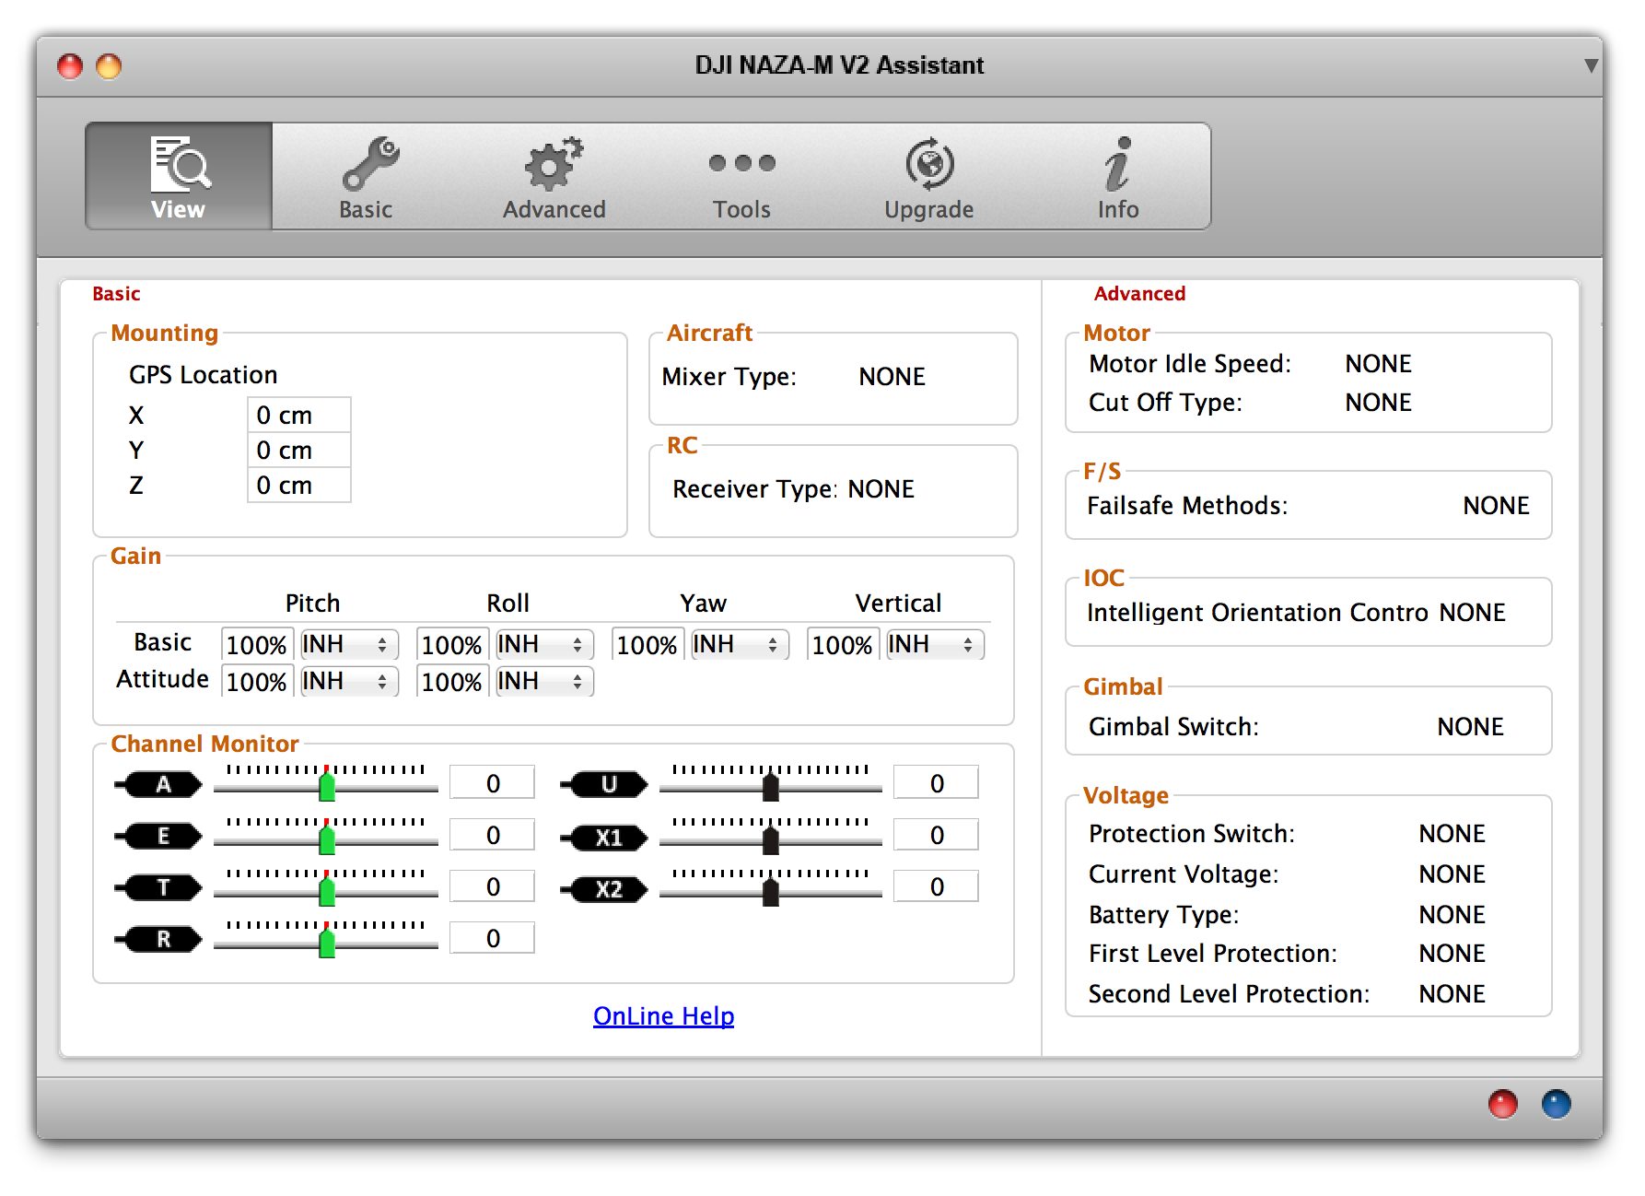Click the X1 channel badge
1645x1196 pixels.
pyautogui.click(x=604, y=838)
